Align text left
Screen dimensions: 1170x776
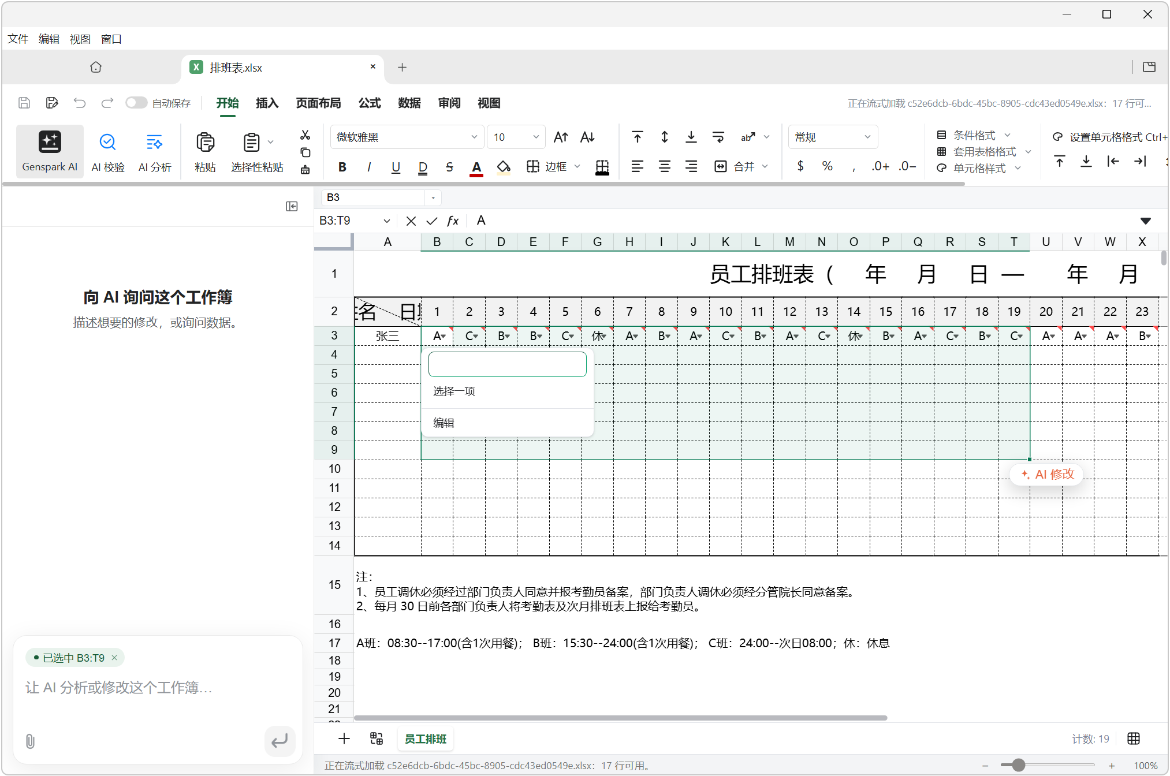pos(638,167)
